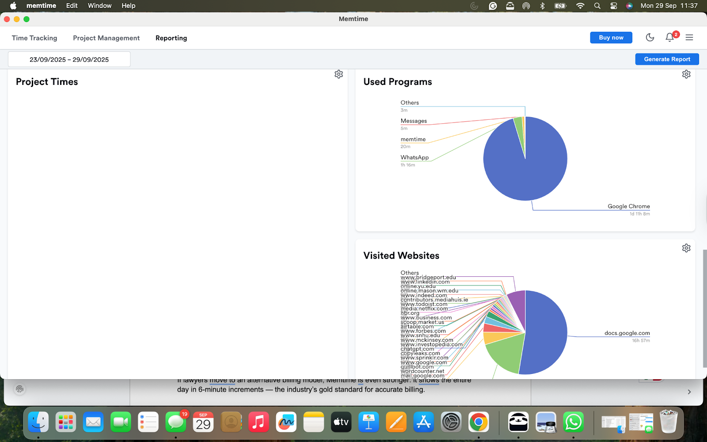Open Keynote from the Dock
Screen dimensions: 707x442
click(x=369, y=422)
